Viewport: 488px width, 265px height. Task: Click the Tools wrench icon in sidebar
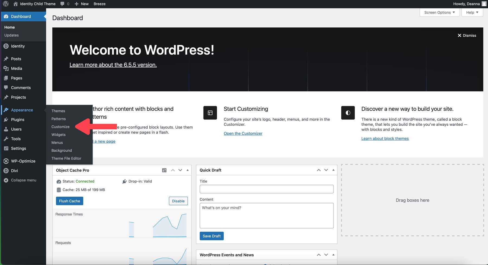tap(6, 139)
